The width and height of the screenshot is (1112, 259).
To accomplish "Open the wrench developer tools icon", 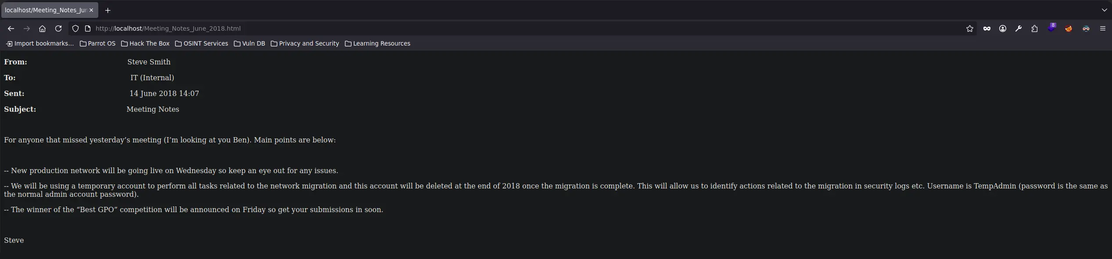I will point(1019,28).
